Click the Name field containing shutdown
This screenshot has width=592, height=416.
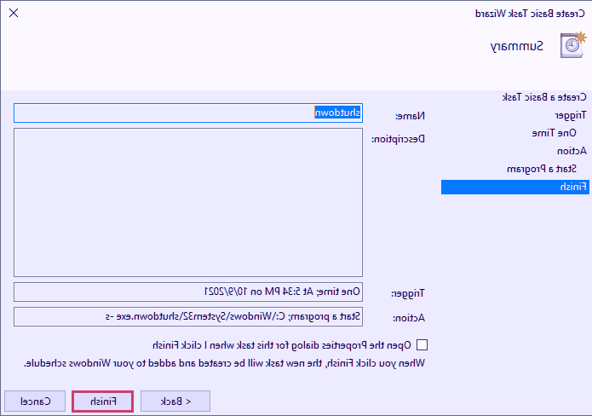(187, 113)
